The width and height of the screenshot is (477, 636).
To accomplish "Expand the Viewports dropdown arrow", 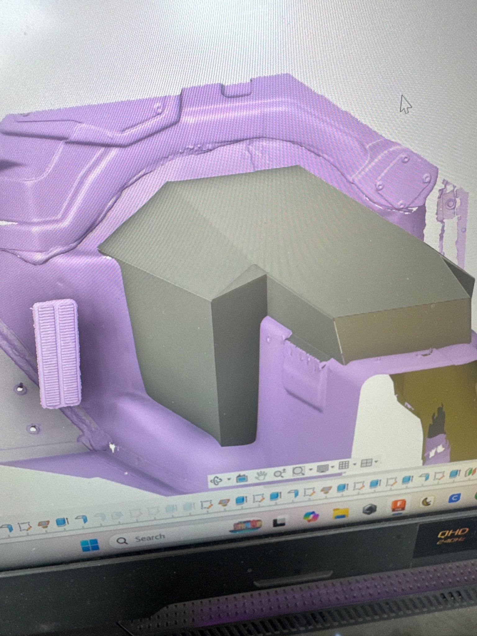I will 377,462.
